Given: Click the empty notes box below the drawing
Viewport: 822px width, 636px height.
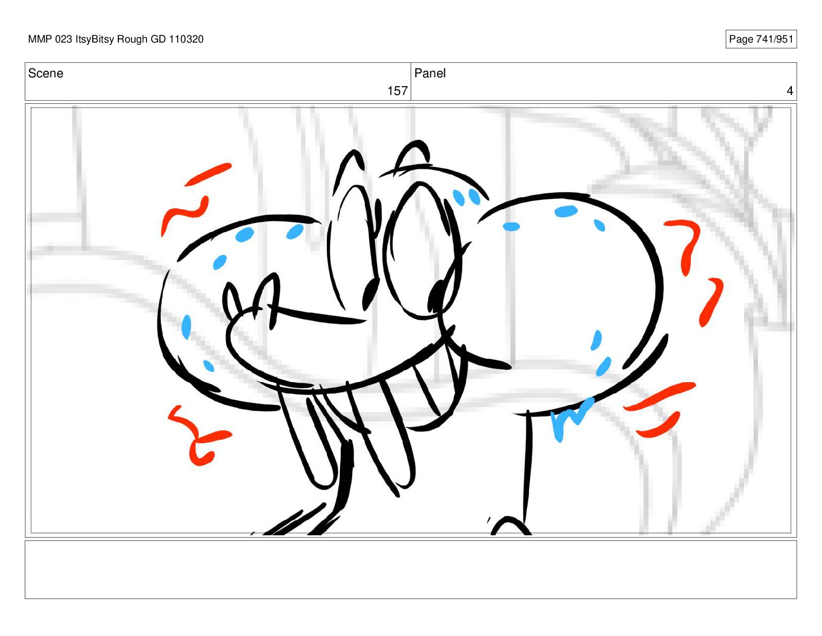Looking at the screenshot, I should click(x=410, y=570).
